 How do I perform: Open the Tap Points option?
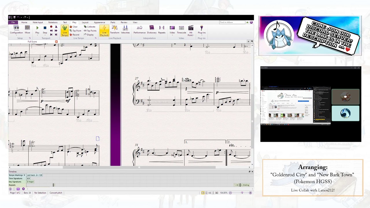click(90, 31)
